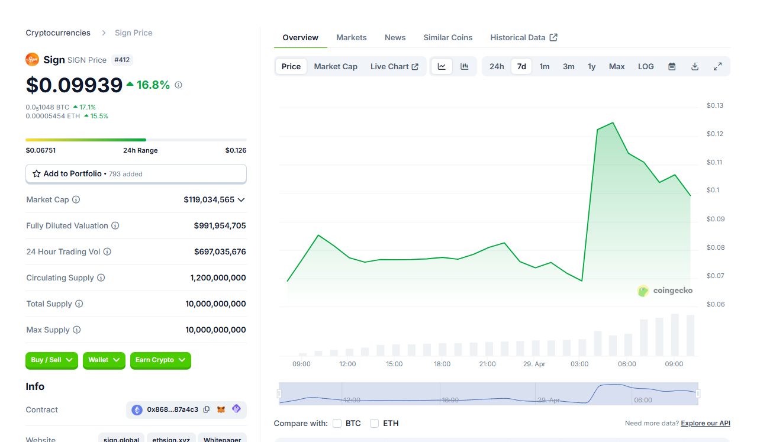Switch to Markets tab
Viewport: 773px width, 442px height.
[352, 37]
